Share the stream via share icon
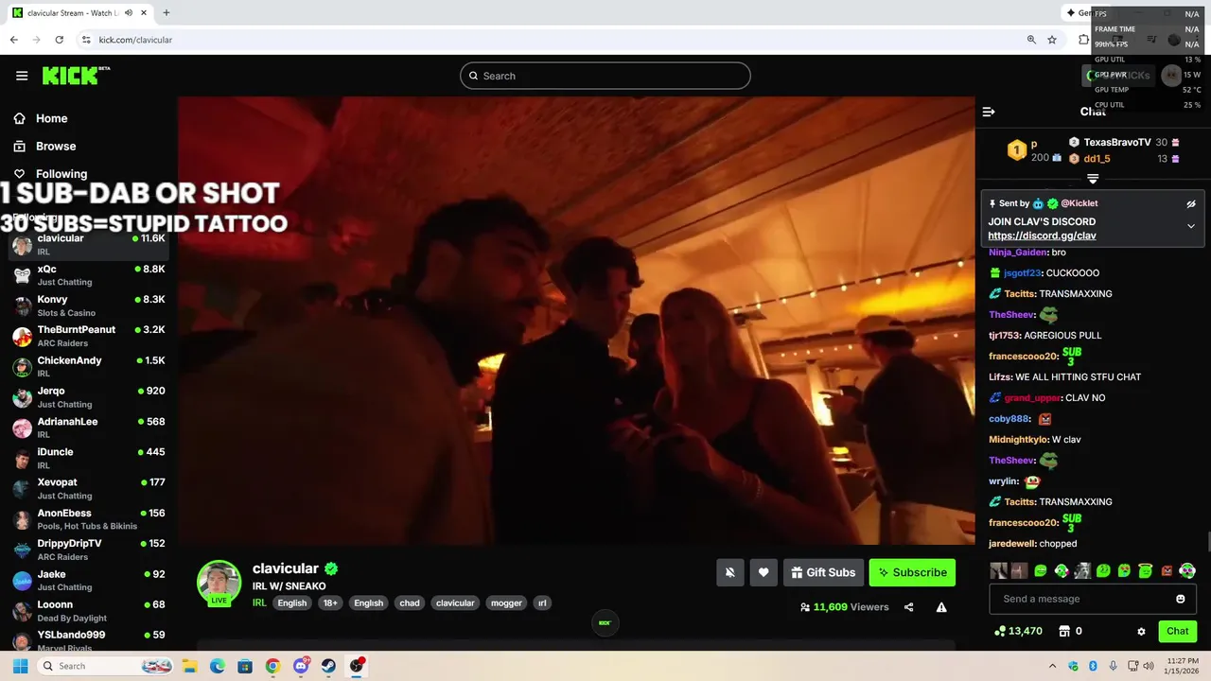This screenshot has width=1211, height=681. click(908, 607)
